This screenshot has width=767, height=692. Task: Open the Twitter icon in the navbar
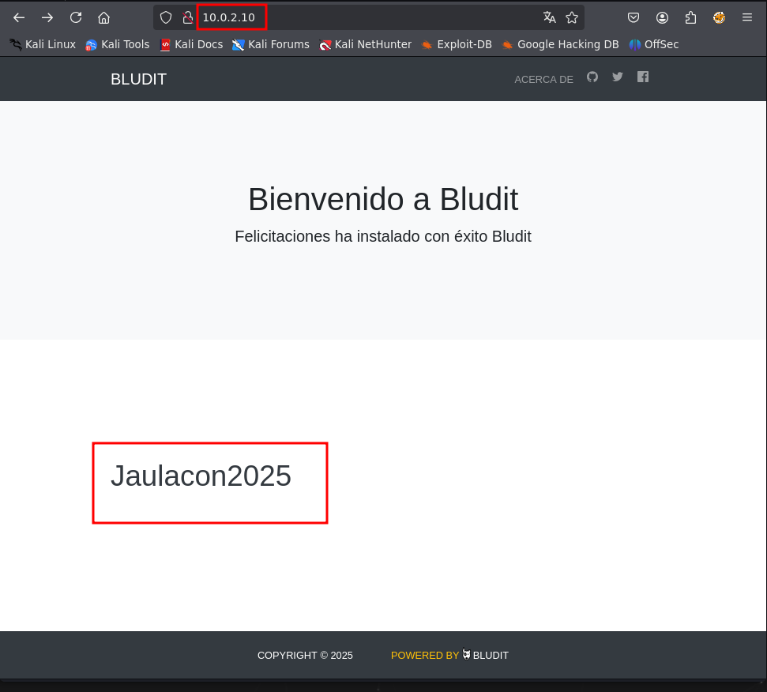(618, 77)
